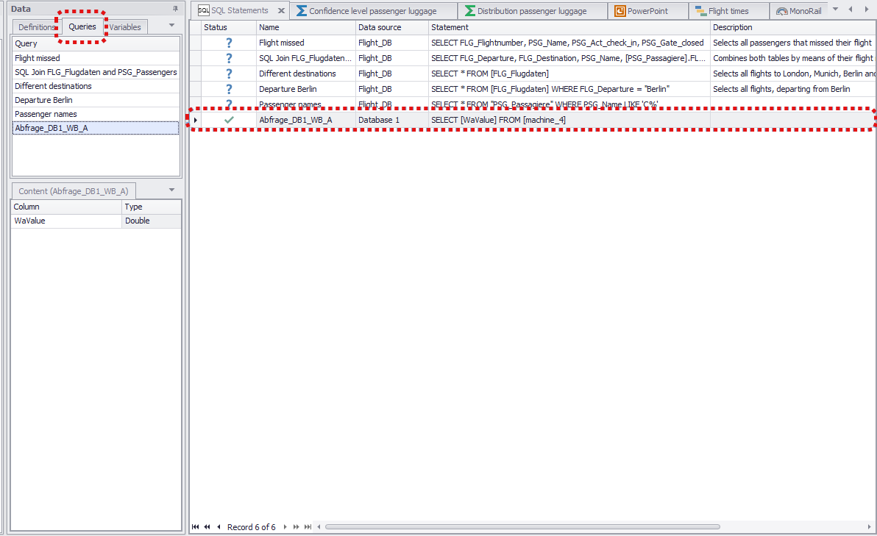Image resolution: width=877 pixels, height=536 pixels.
Task: Click status question mark for Departure Berlin
Action: click(229, 89)
